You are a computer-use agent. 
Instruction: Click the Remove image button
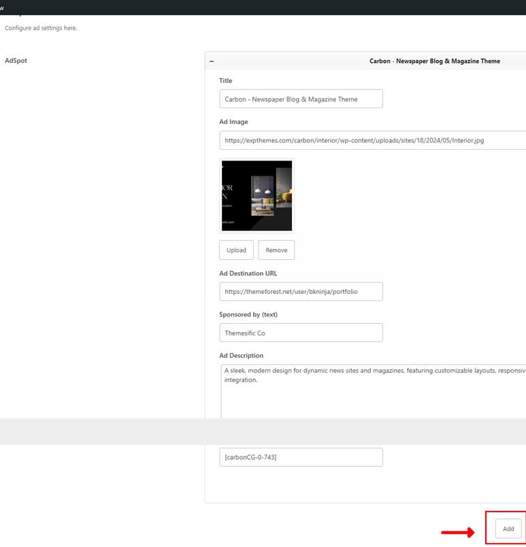click(x=276, y=250)
